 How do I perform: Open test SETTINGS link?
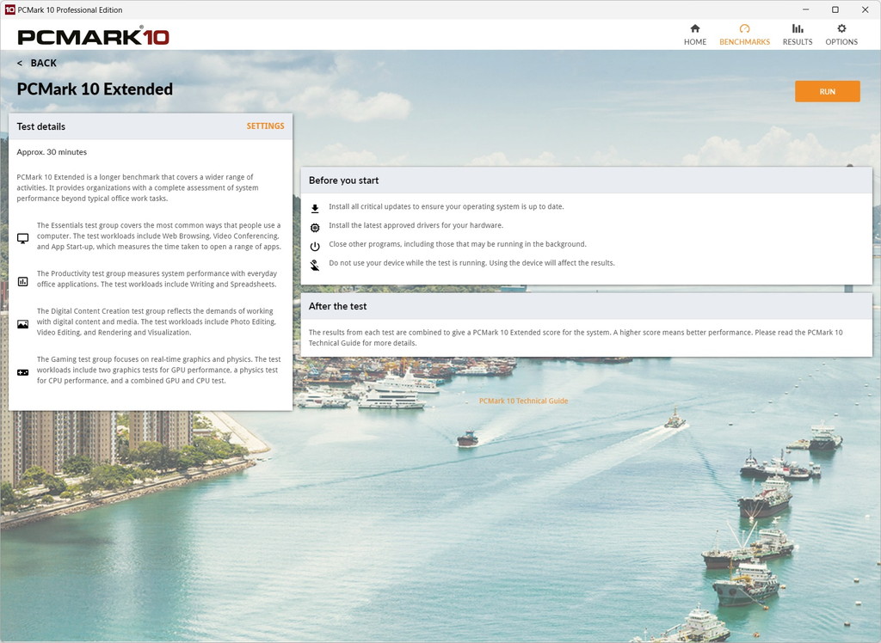(265, 126)
